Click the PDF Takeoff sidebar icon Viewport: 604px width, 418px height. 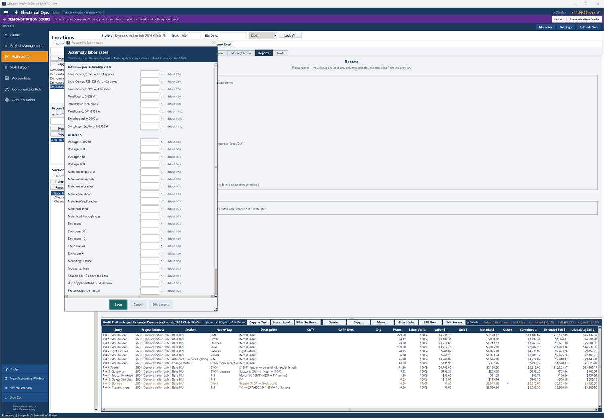(x=6, y=68)
